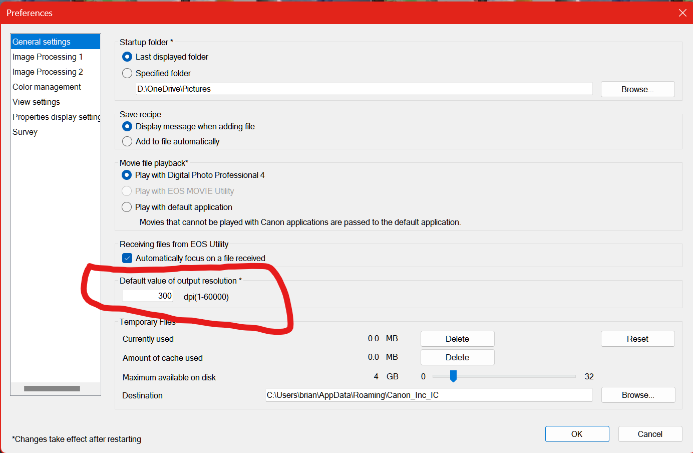This screenshot has width=693, height=453.
Task: Click the sidebar horizontal scrollbar
Action: pyautogui.click(x=52, y=389)
